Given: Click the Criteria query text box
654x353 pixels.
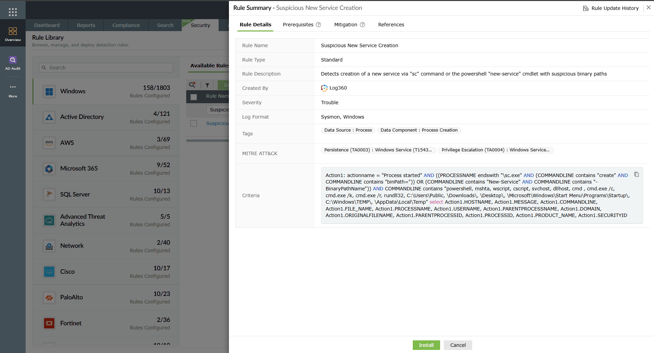Looking at the screenshot, I should click(482, 195).
